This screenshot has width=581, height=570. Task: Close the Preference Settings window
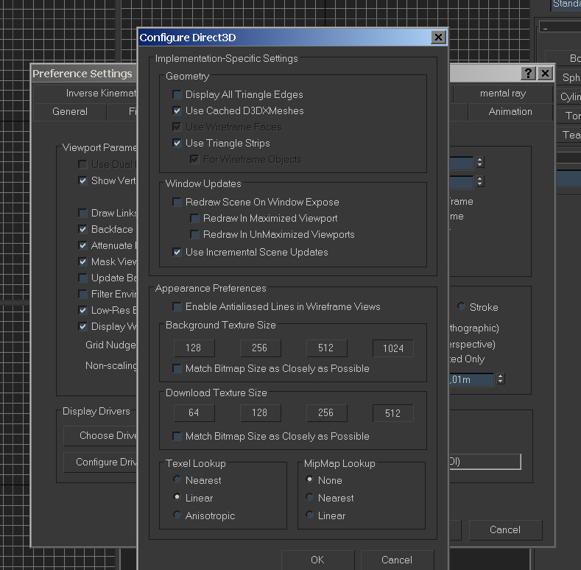(x=545, y=74)
